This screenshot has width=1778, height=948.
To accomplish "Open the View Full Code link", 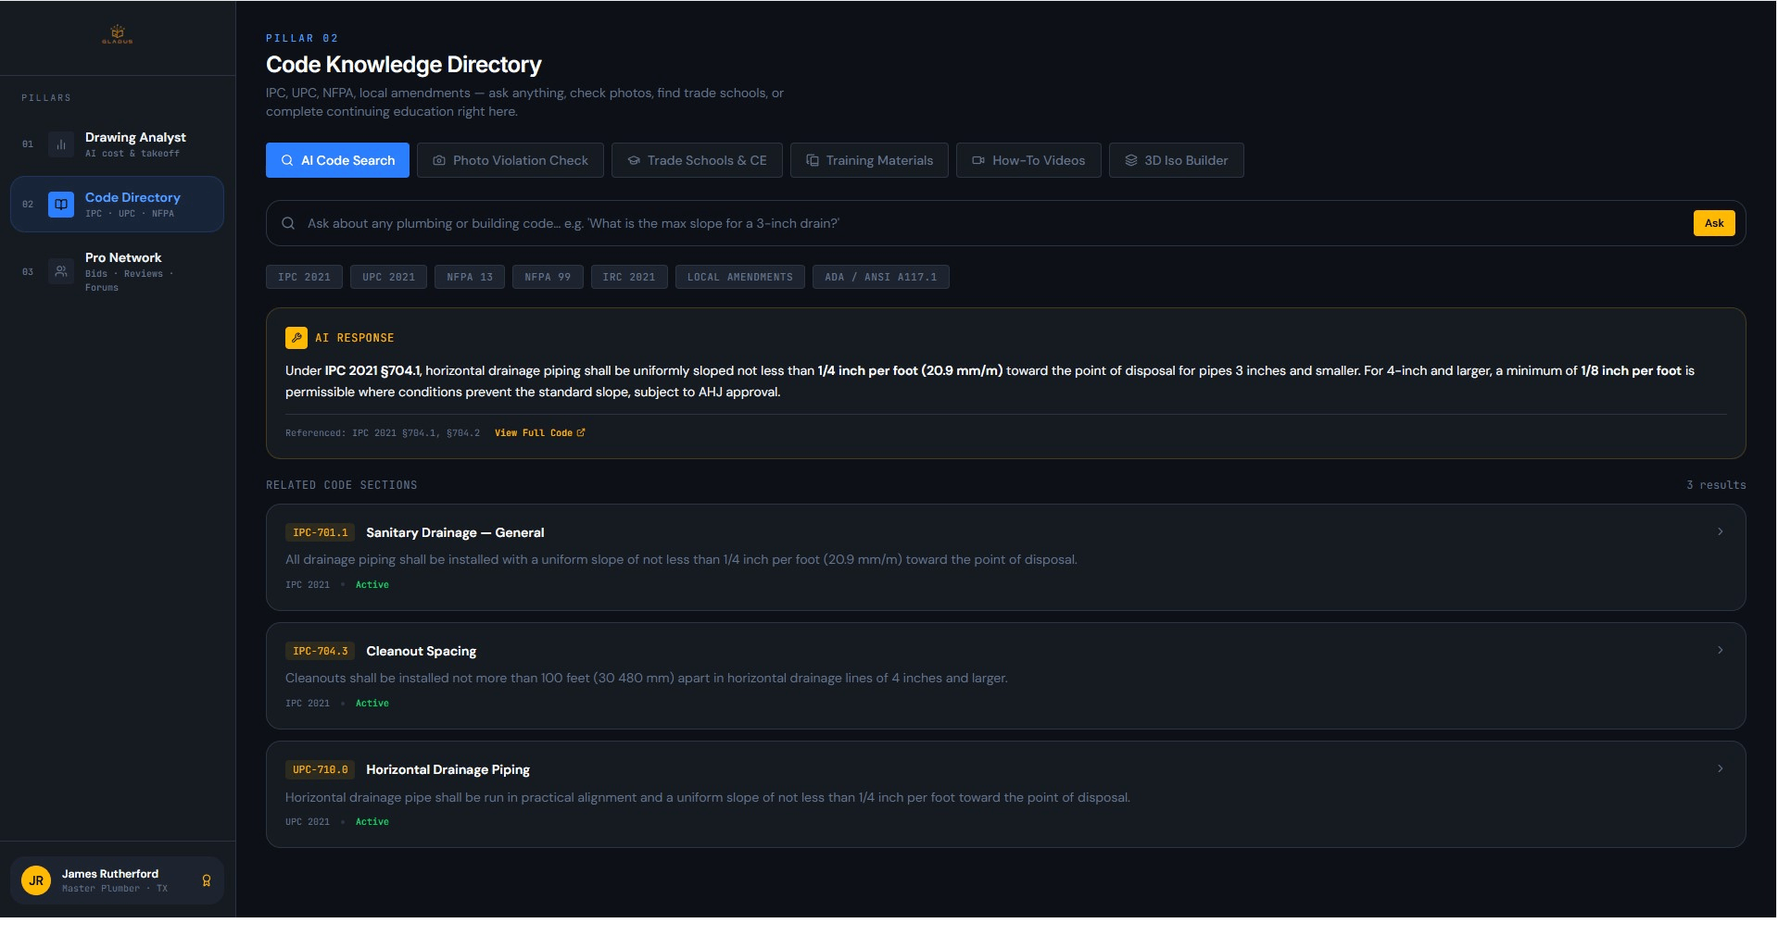I will [x=539, y=432].
